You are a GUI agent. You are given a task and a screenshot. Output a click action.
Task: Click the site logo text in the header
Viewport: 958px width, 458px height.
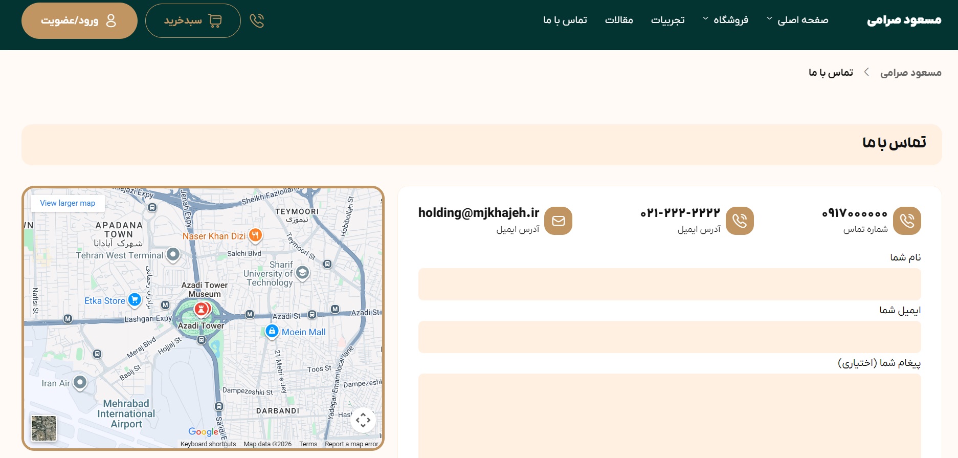coord(904,20)
